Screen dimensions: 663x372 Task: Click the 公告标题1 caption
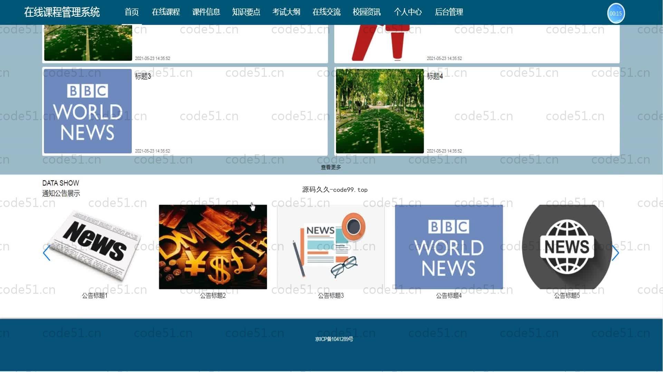(x=95, y=296)
